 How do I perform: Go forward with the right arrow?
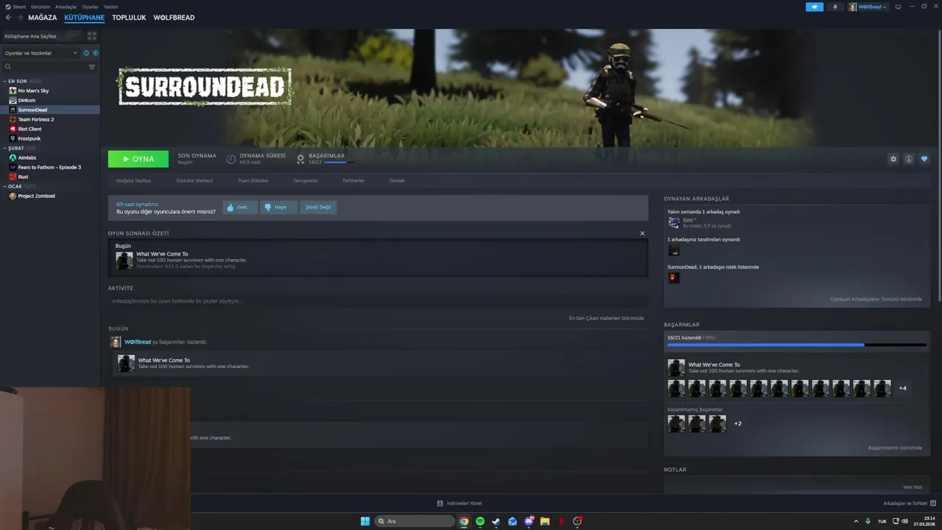20,18
